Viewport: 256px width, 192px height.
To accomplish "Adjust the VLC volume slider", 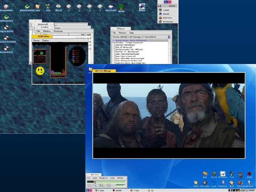I will coord(120,185).
